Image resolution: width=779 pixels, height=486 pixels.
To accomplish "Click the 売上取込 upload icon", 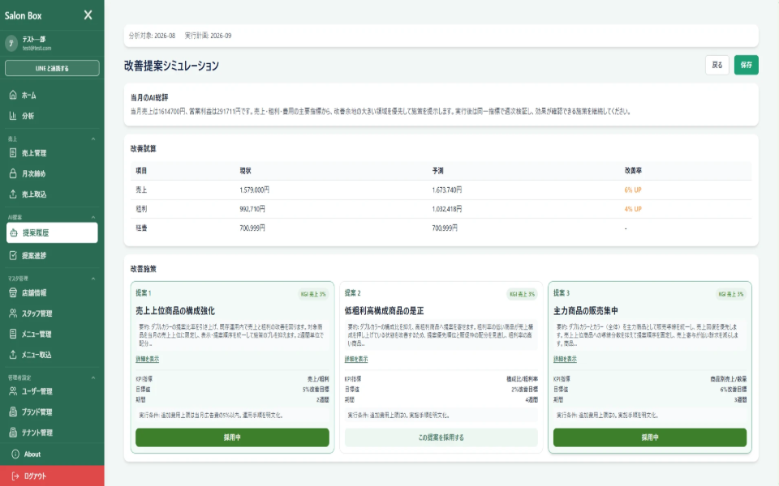I will pos(13,194).
